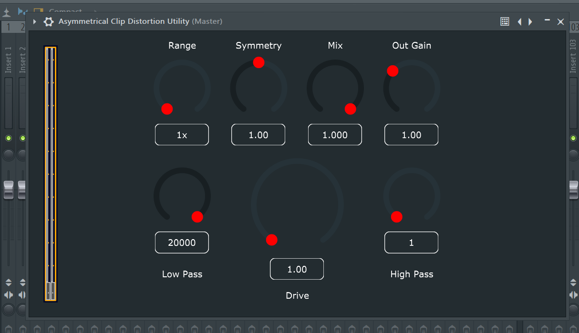Click the Out Gain value box
The height and width of the screenshot is (333, 579).
412,135
